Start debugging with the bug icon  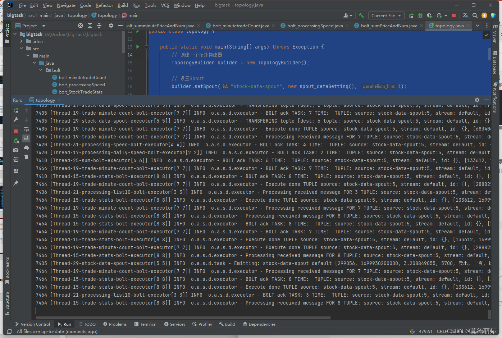(420, 15)
